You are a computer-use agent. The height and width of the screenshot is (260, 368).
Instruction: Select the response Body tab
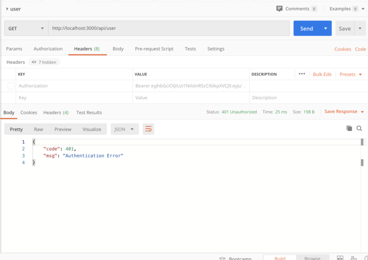9,113
